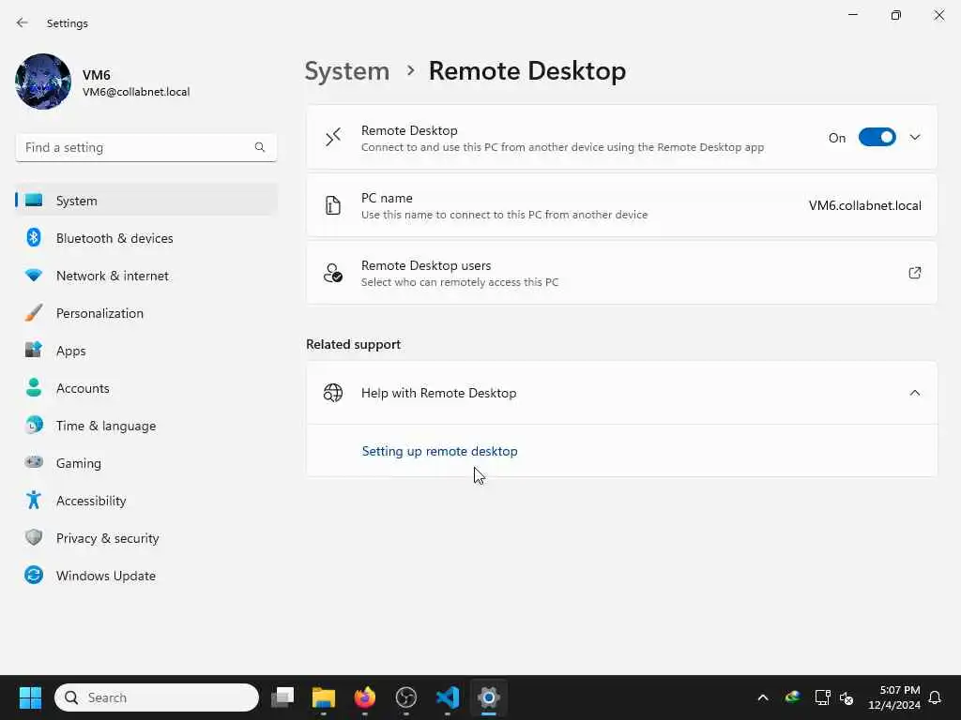Click the Remote Desktop connection icon
This screenshot has height=720, width=961.
pyautogui.click(x=333, y=137)
